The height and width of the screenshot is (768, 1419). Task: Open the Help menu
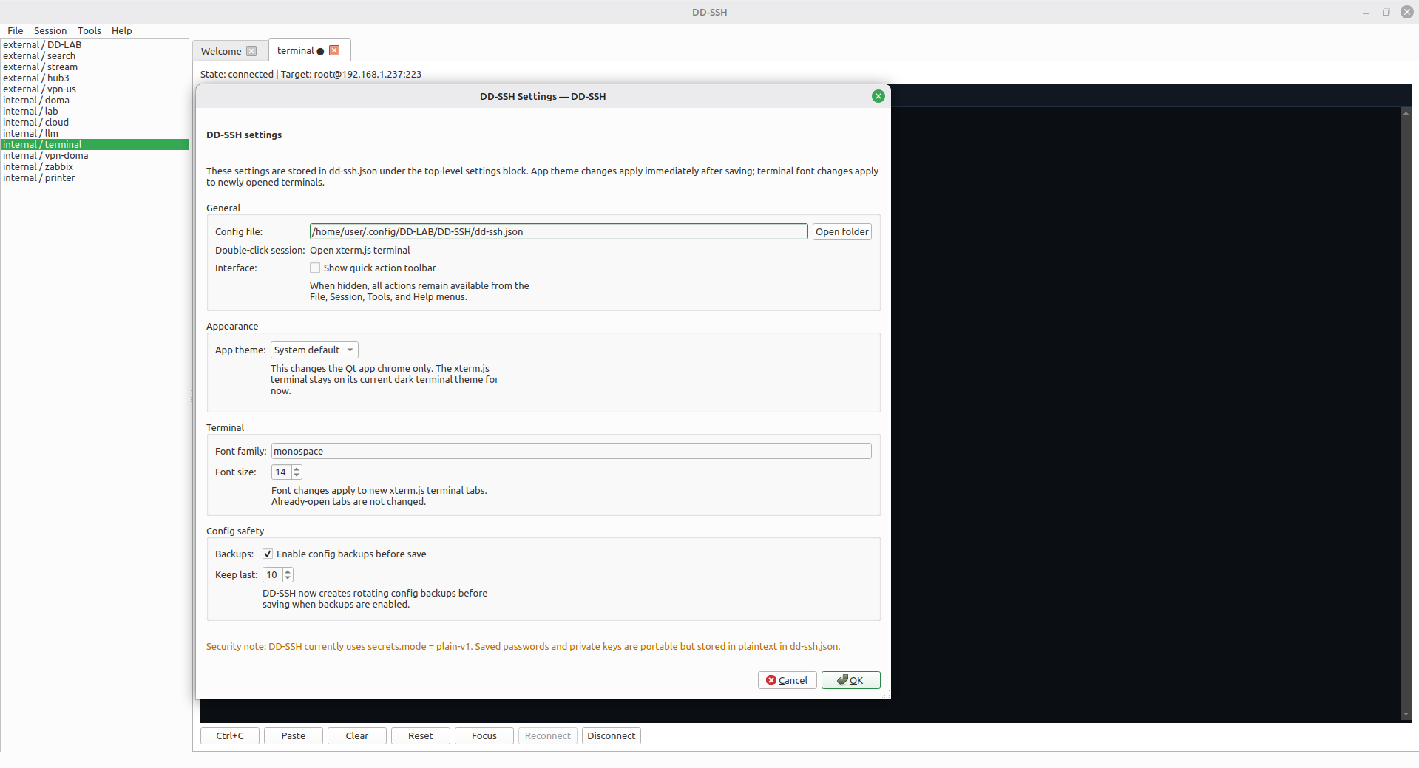coord(121,30)
